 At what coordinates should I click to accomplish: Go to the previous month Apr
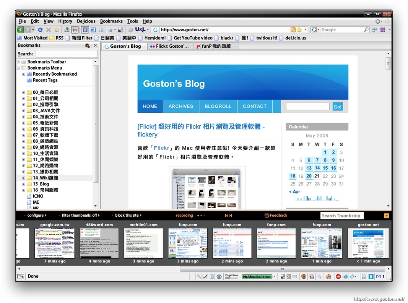click(x=294, y=192)
